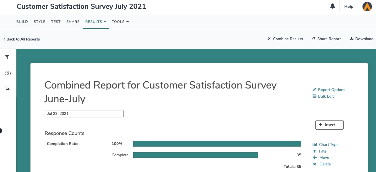376x172 pixels.
Task: Click the Jul 23, 2021 date field
Action: [84, 114]
